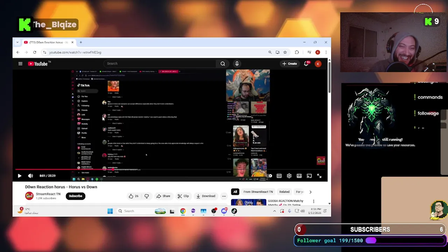The height and width of the screenshot is (252, 448).
Task: Open the YouTube account avatar menu
Action: pyautogui.click(x=318, y=64)
